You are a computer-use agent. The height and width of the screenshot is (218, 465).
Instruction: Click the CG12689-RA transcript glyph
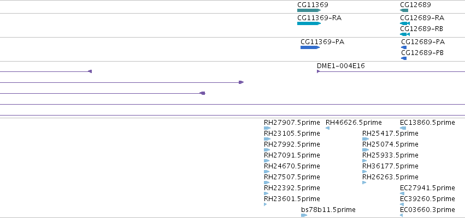pos(405,23)
